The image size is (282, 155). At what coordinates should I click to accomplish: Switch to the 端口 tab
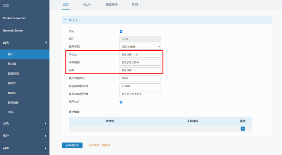click(66, 4)
